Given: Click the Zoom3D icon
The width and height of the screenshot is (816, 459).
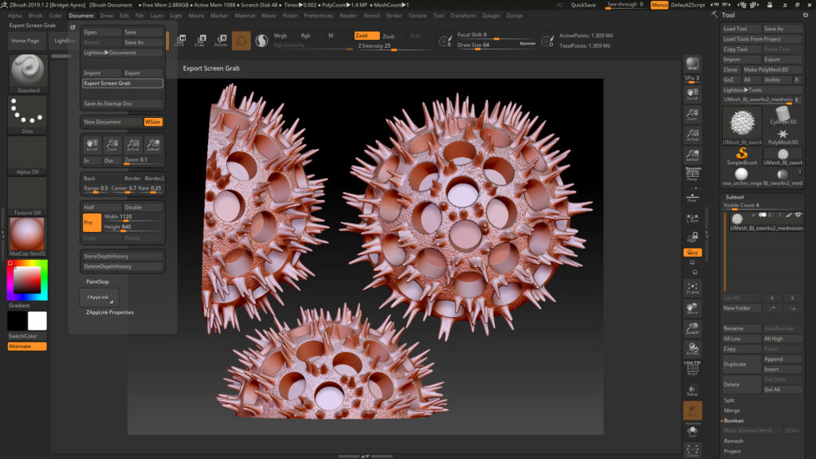Looking at the screenshot, I should click(692, 328).
